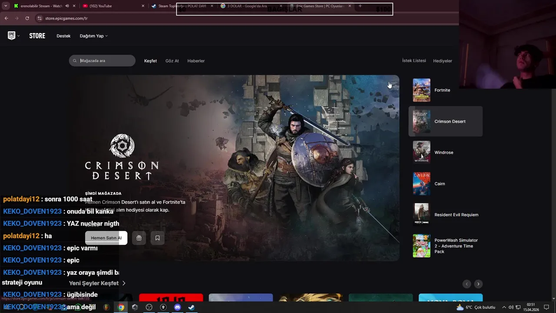Click the Windrose thumbnail image
The width and height of the screenshot is (556, 313).
(x=421, y=152)
